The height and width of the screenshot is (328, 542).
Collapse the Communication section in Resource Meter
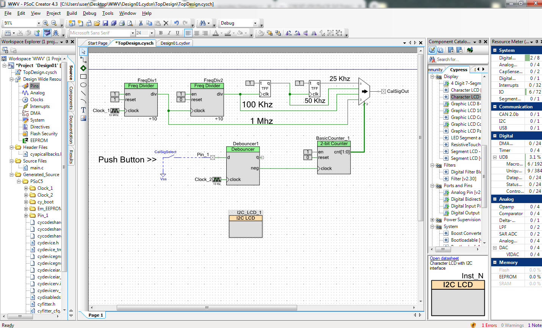tap(495, 107)
